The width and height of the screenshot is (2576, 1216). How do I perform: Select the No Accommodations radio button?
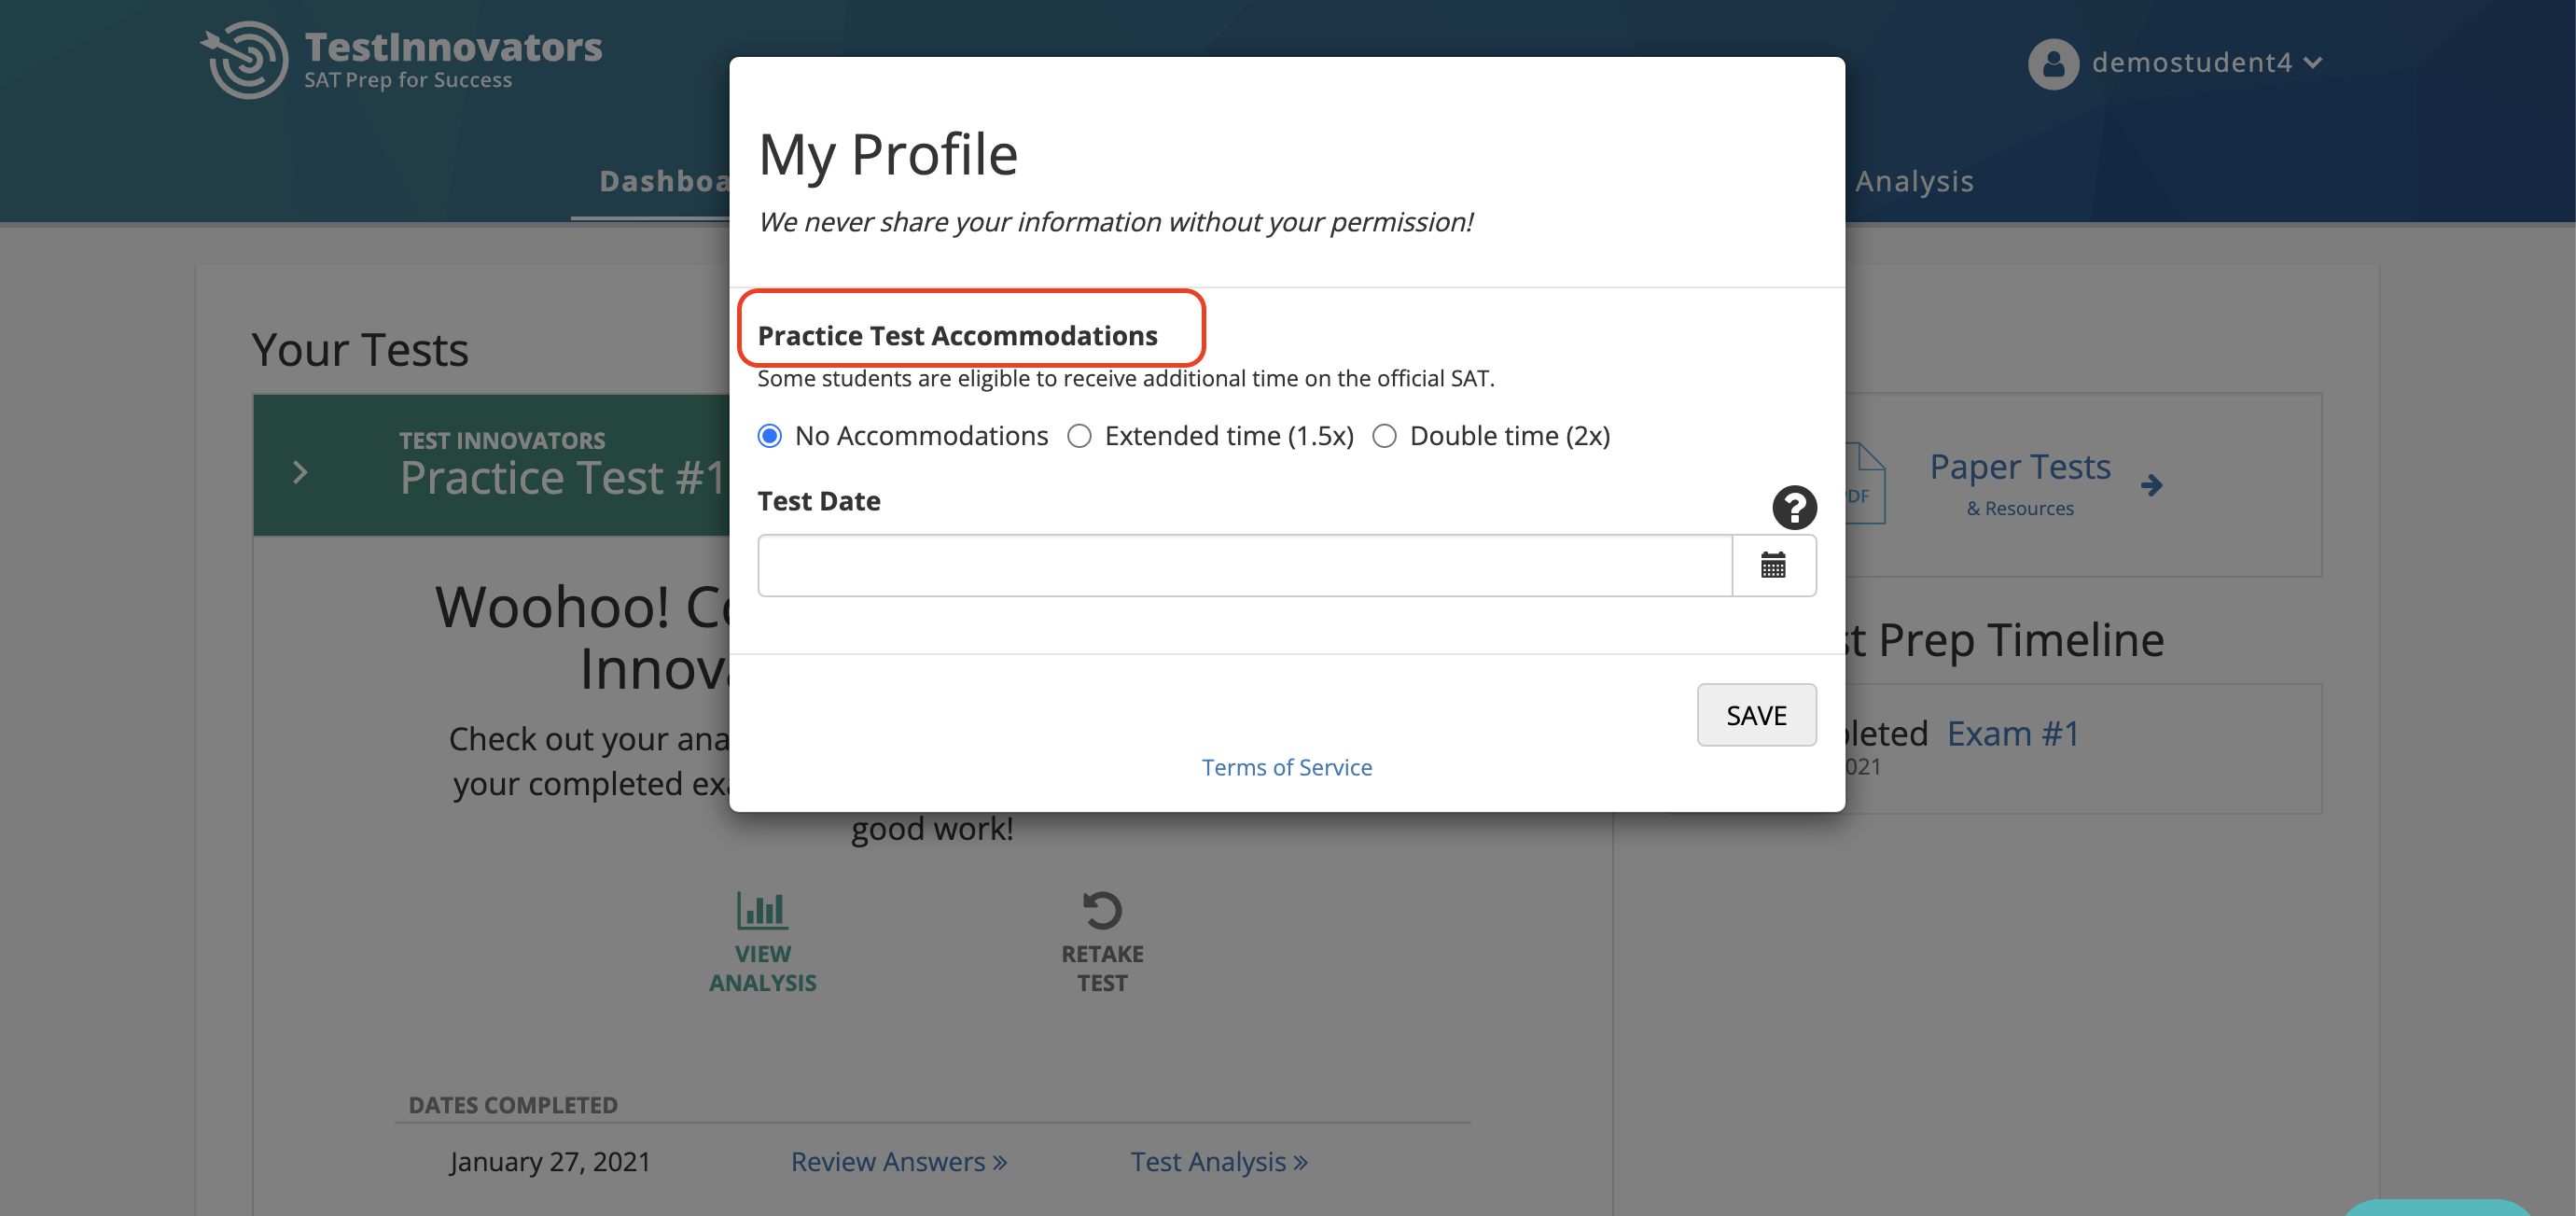(769, 436)
